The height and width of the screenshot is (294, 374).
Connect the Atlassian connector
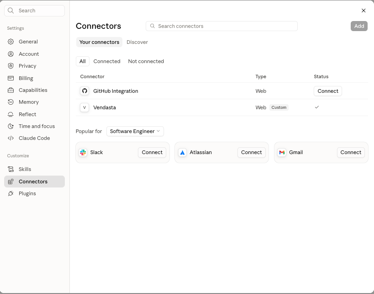pyautogui.click(x=252, y=152)
